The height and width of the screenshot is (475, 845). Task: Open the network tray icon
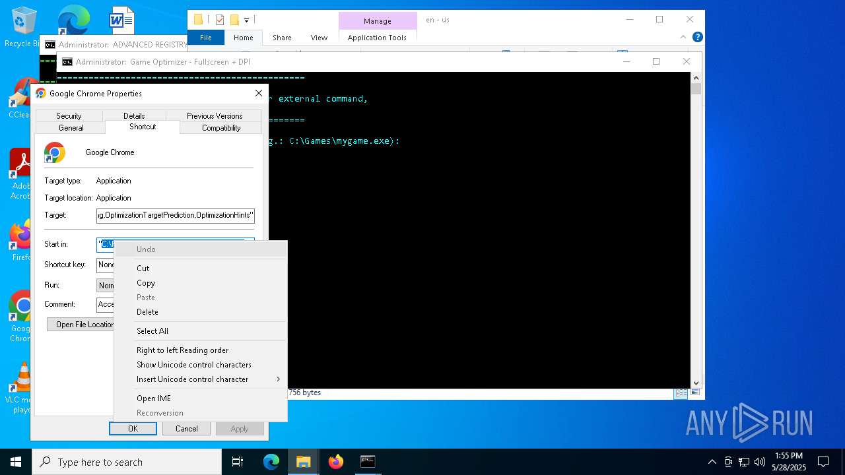pyautogui.click(x=744, y=462)
